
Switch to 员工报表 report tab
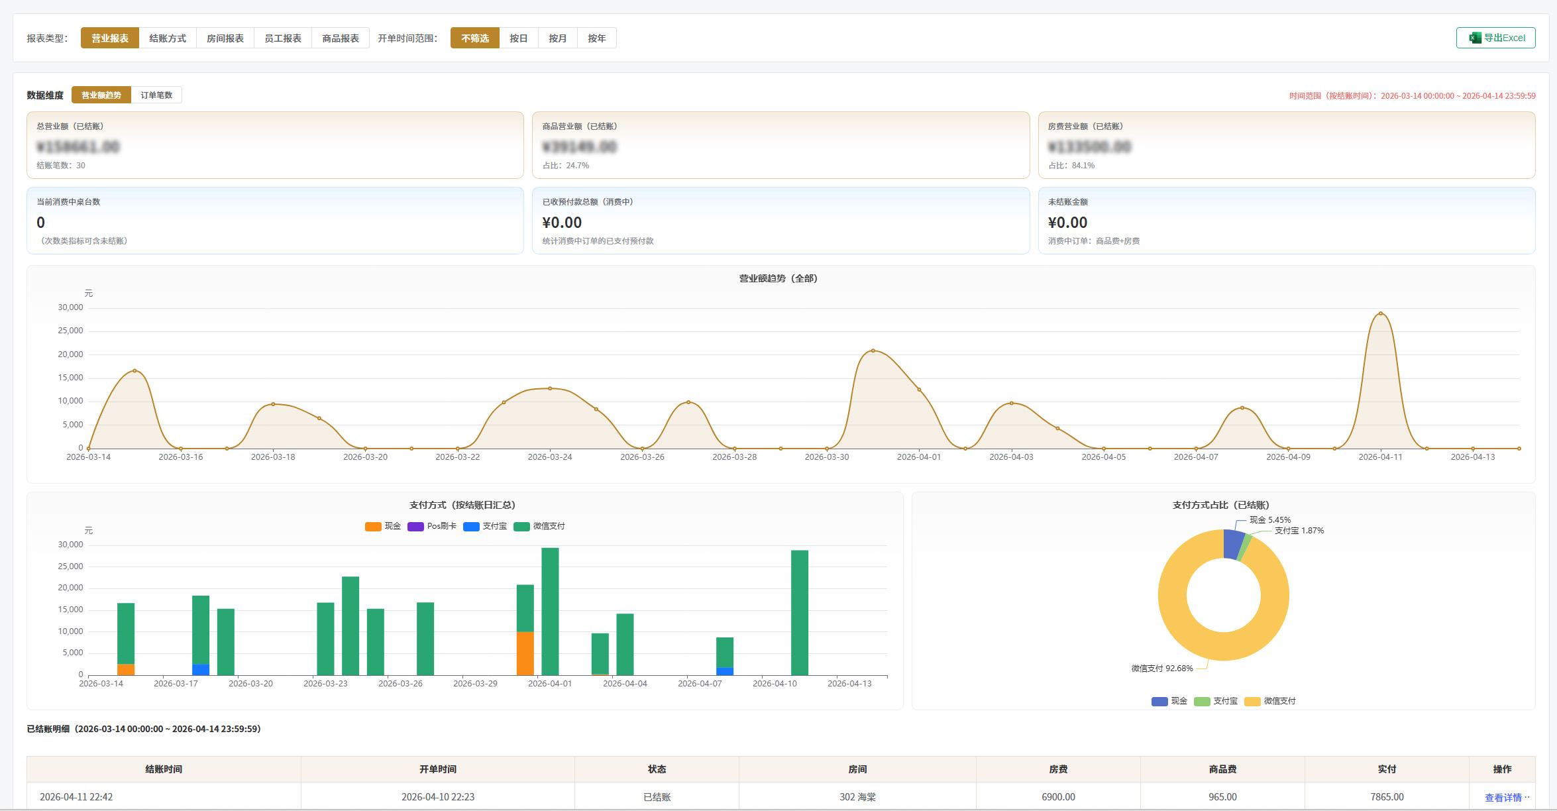point(283,38)
